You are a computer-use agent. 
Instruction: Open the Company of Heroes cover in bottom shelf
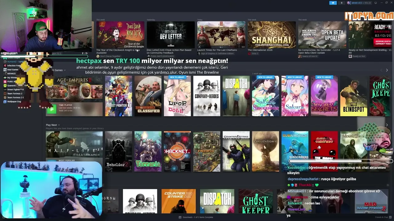[140, 201]
